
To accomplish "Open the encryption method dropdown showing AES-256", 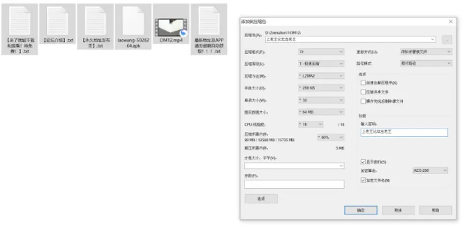I will click(430, 170).
